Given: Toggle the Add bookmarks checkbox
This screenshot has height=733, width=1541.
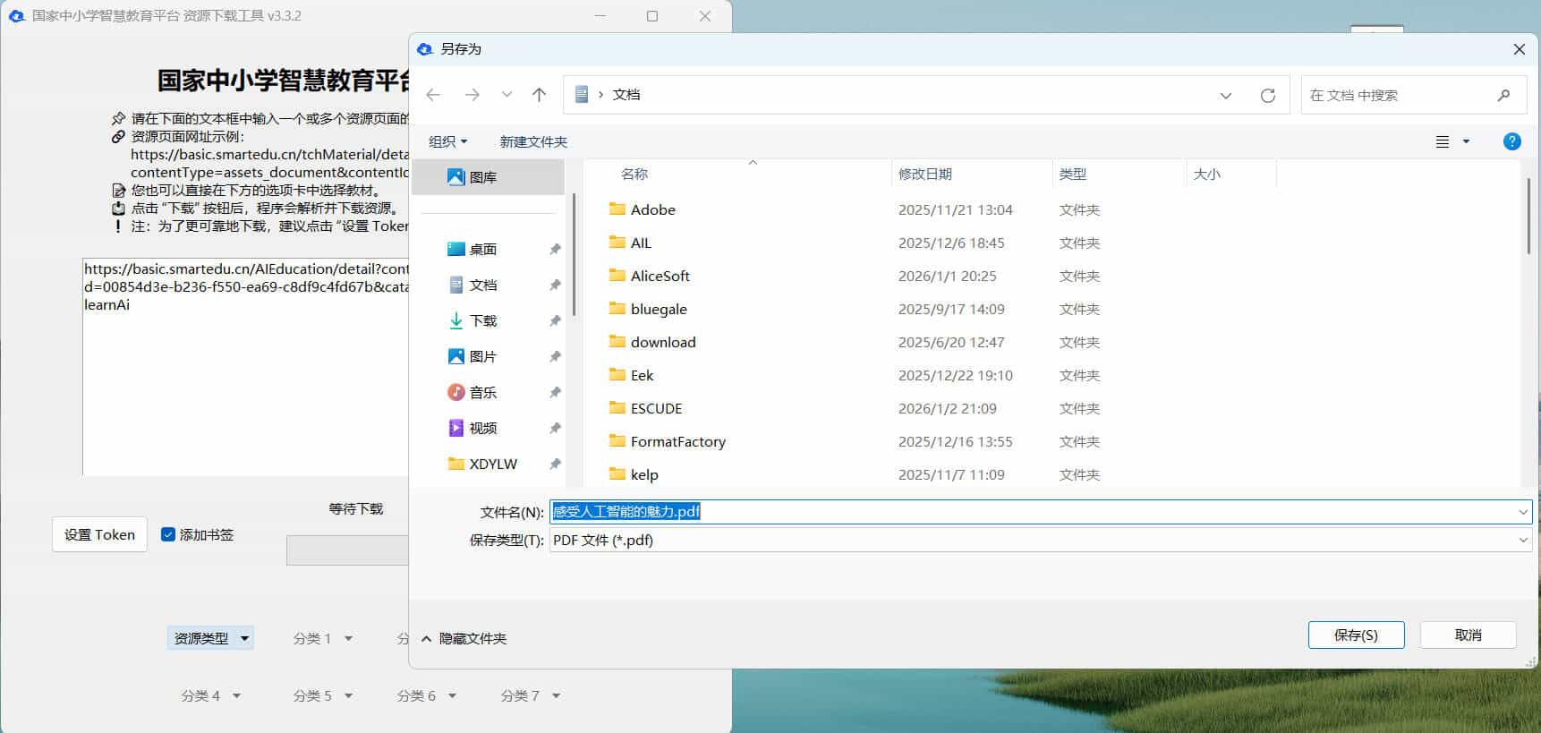Looking at the screenshot, I should click(168, 534).
